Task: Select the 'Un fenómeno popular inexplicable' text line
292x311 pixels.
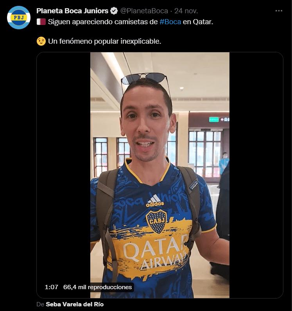Action: click(x=104, y=41)
